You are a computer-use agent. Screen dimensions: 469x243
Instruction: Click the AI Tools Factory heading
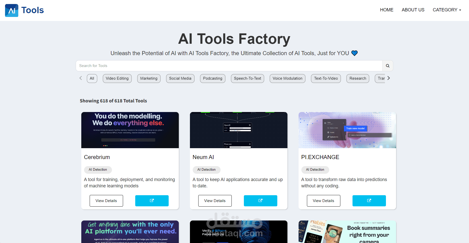tap(234, 39)
